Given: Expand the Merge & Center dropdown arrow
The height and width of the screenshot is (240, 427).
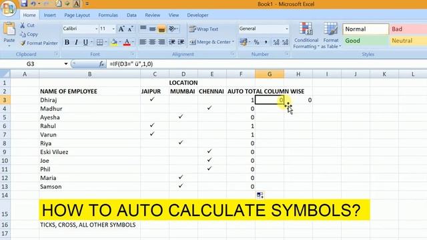Looking at the screenshot, I should pos(233,42).
